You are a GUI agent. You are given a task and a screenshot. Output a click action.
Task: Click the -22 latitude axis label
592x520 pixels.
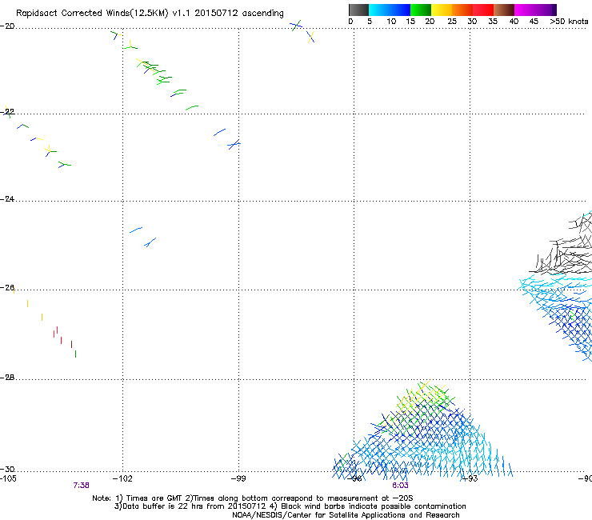[7, 112]
